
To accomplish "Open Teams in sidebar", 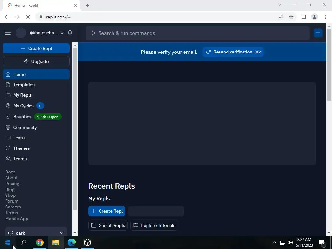I will pos(36,159).
